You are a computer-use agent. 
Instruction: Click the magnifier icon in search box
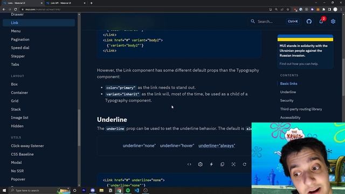click(253, 22)
